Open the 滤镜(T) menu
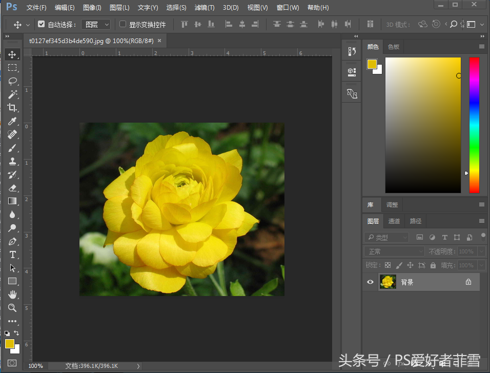The image size is (490, 373). point(205,8)
